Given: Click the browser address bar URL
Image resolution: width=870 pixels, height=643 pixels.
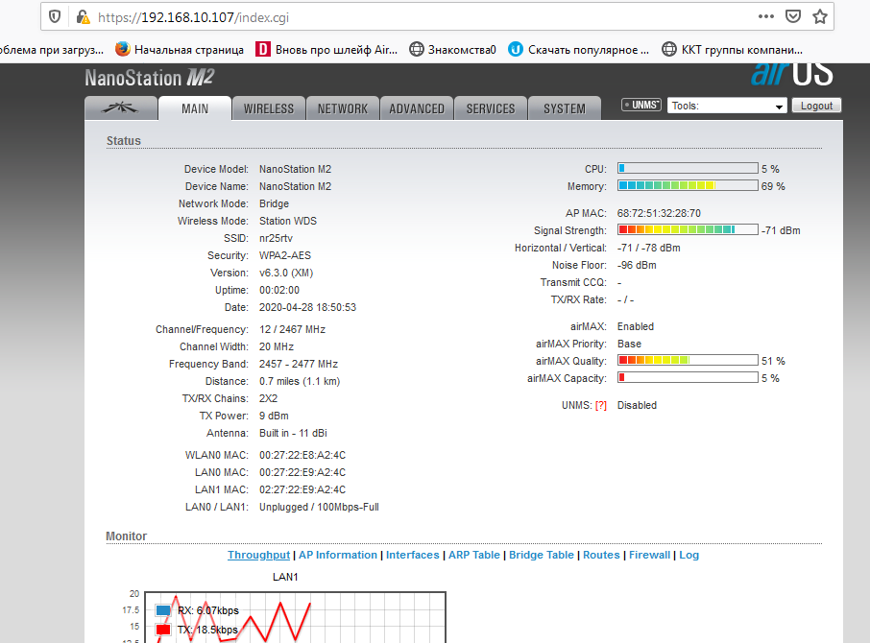Looking at the screenshot, I should tap(193, 17).
